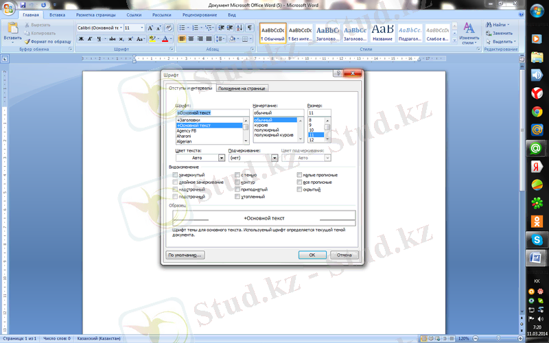
Task: Check the малые прописные checkbox
Action: coord(299,175)
